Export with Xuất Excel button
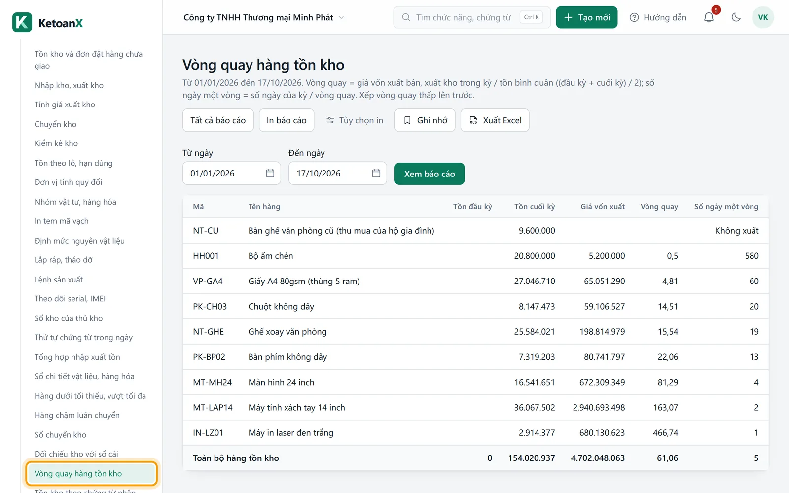This screenshot has height=493, width=789. tap(495, 120)
